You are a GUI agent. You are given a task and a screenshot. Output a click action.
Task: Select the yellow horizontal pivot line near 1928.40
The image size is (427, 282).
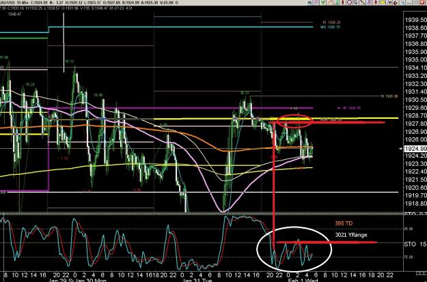pyautogui.click(x=275, y=118)
